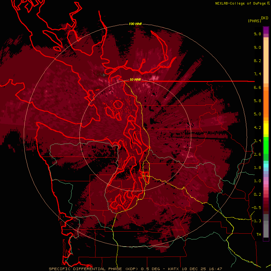271x271 pixels.
Task: Click the 1.0 legend value
Action: coord(257,181)
